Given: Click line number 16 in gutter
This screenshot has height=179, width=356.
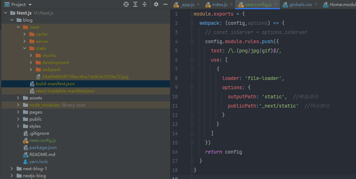Looking at the screenshot, I should [x=175, y=152].
